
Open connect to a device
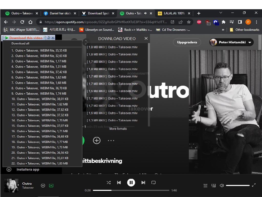pos(214,185)
